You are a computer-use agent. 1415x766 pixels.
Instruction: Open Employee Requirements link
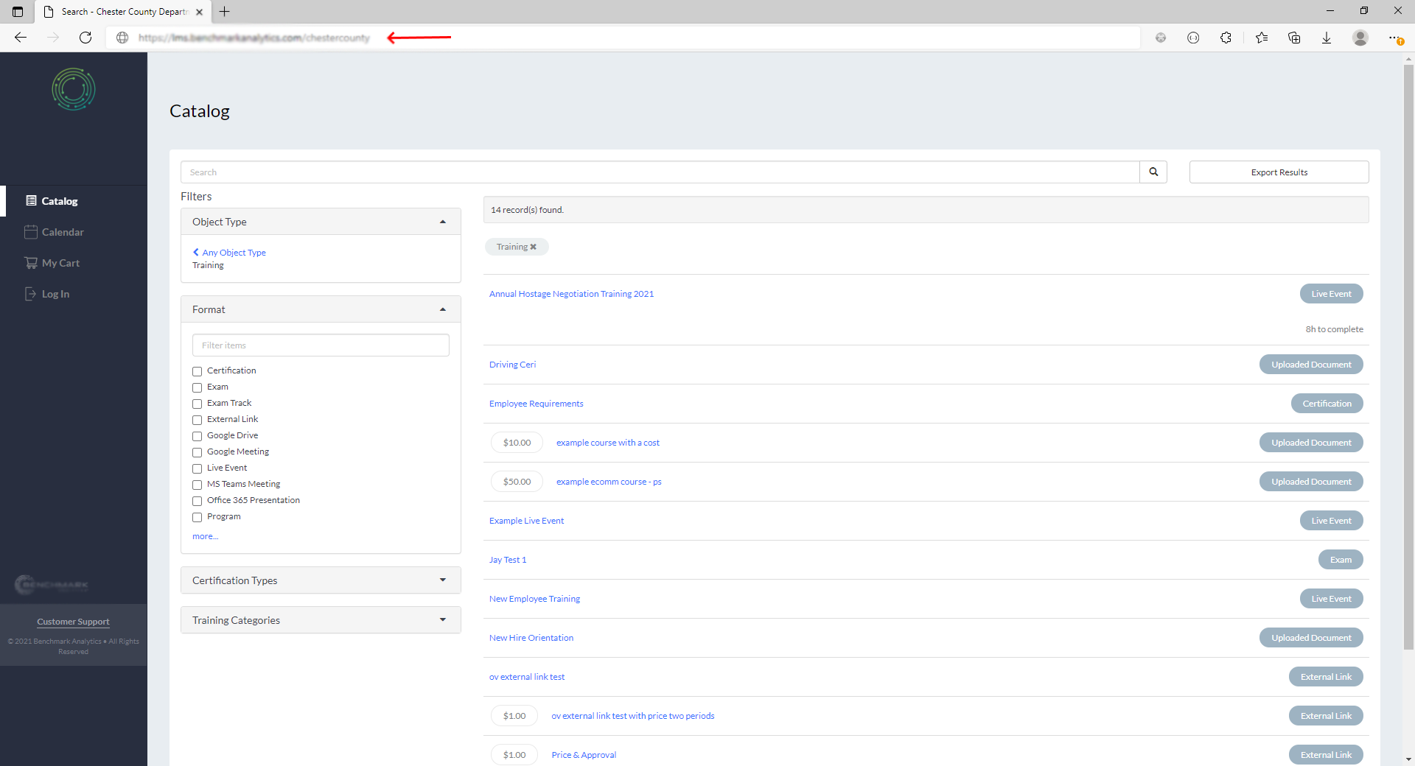pos(536,404)
